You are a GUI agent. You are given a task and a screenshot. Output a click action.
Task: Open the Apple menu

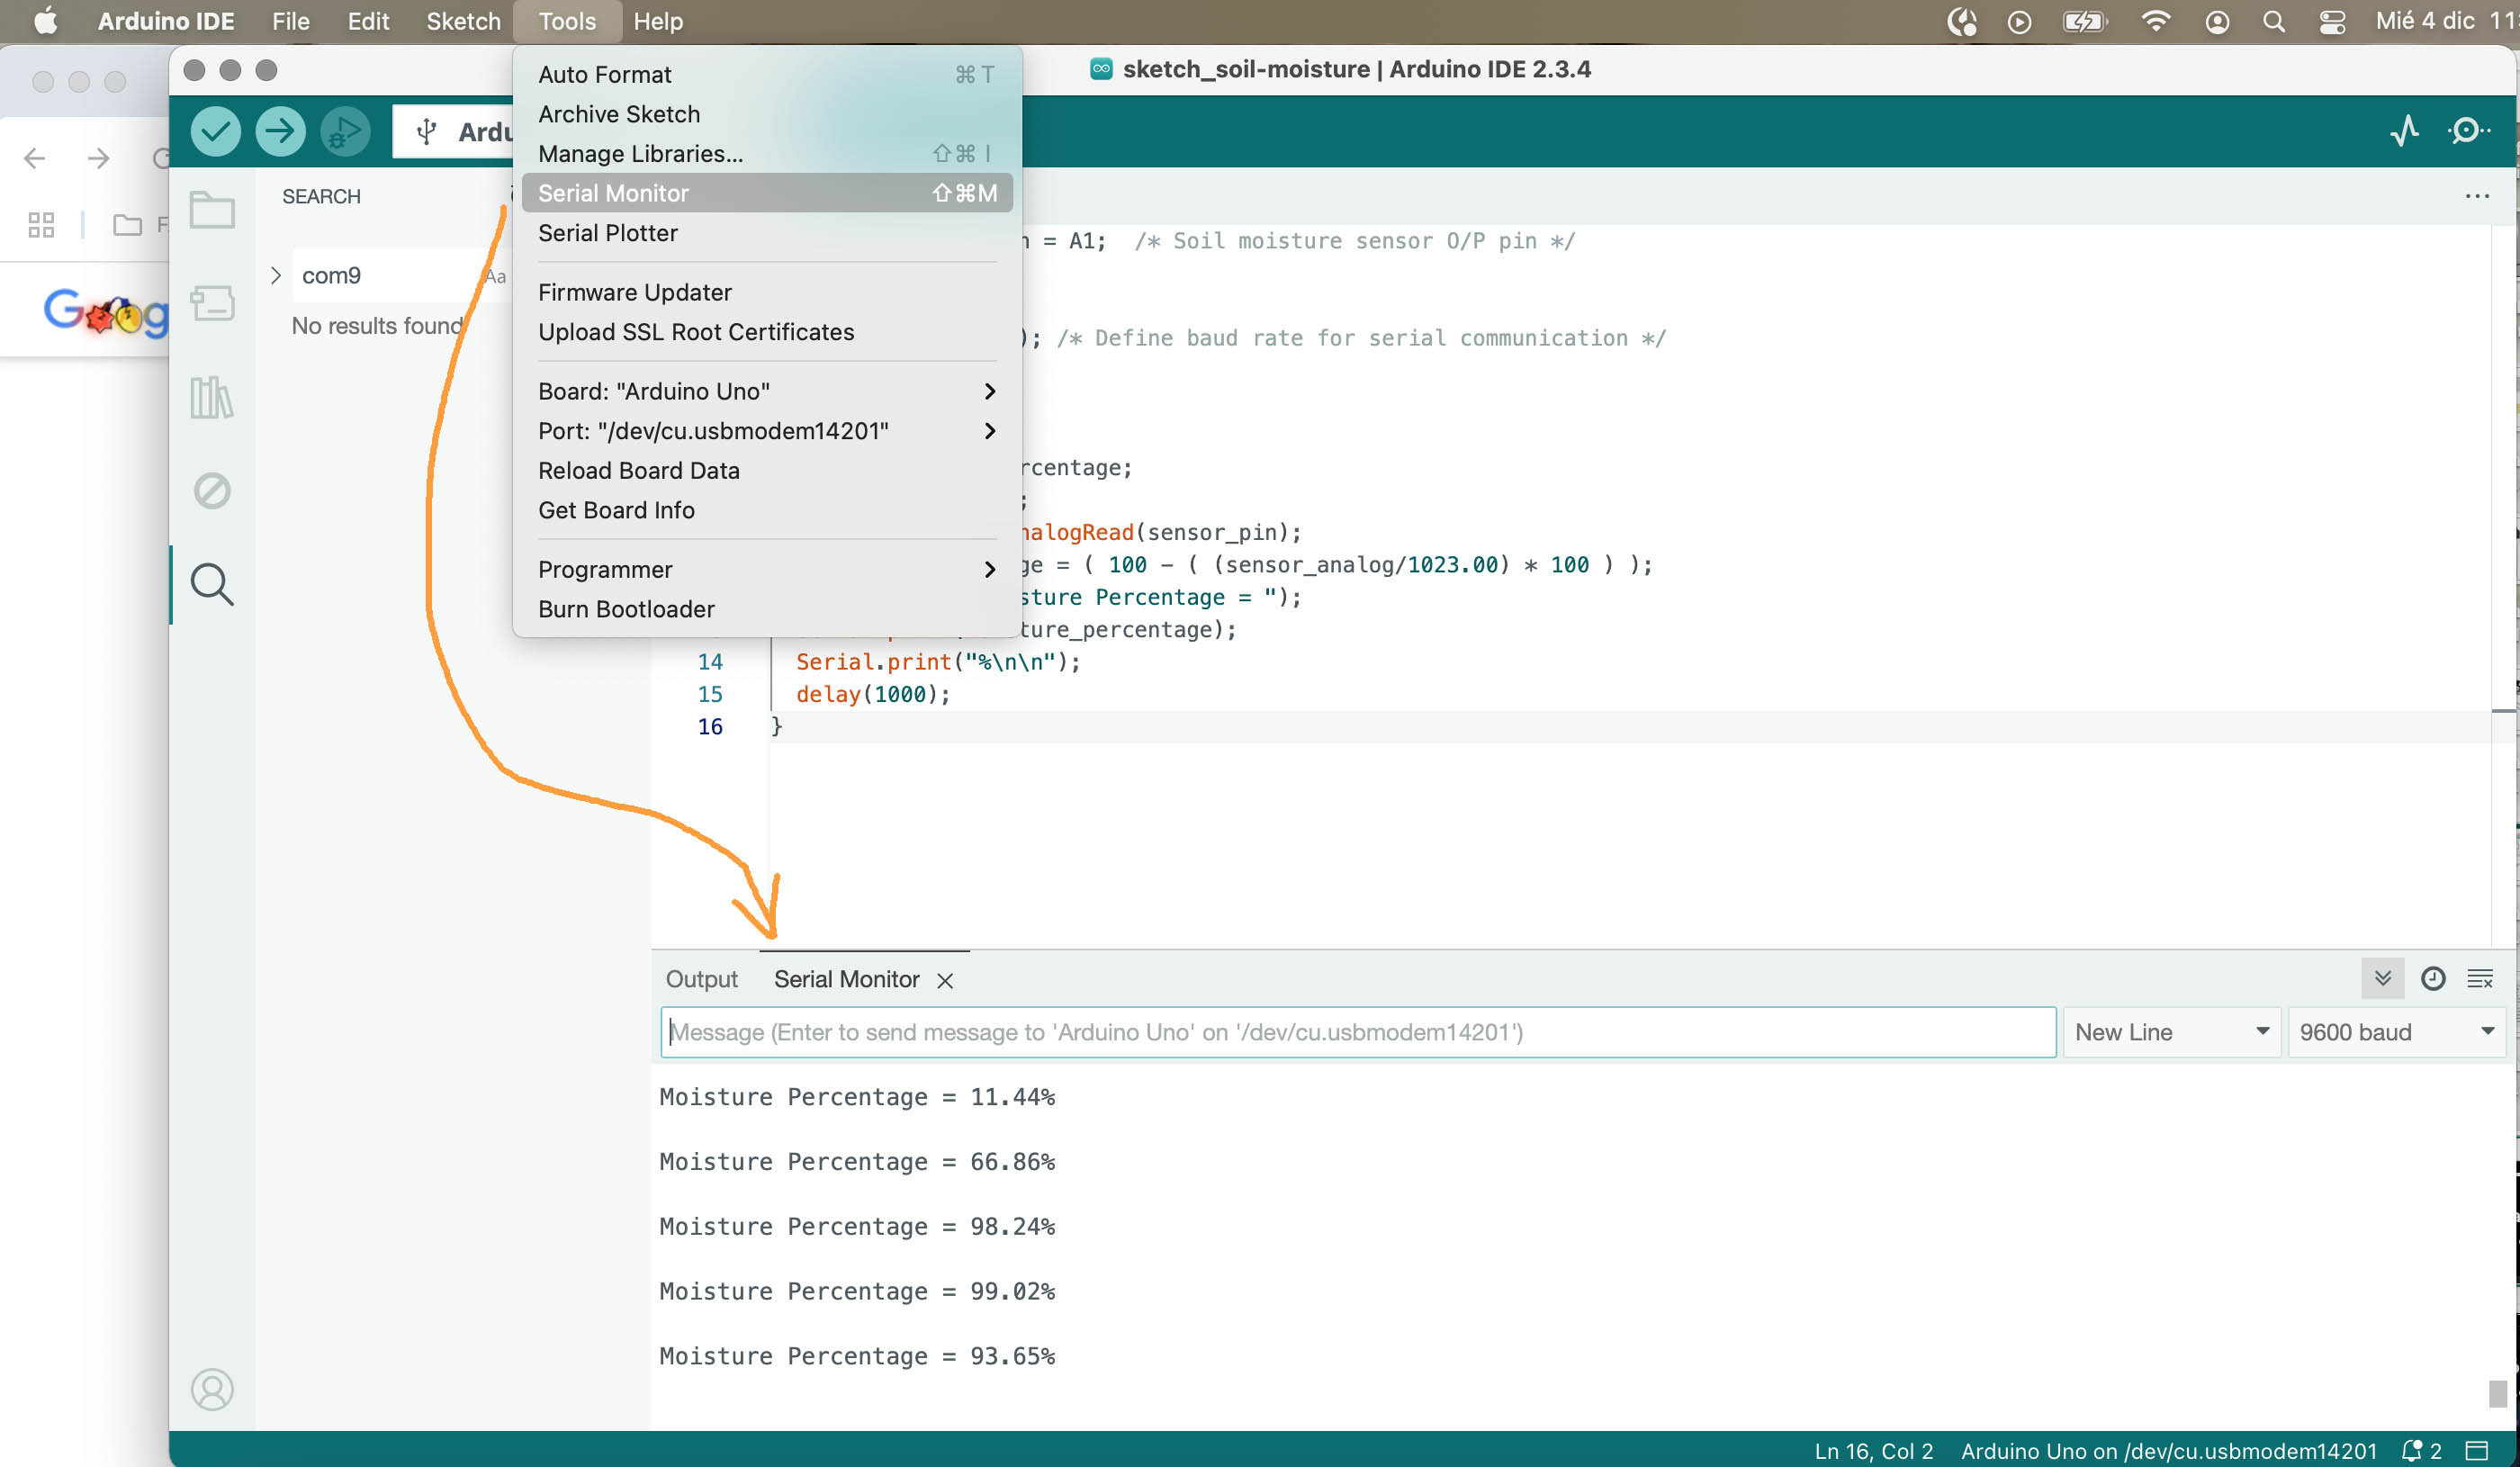coord(46,21)
